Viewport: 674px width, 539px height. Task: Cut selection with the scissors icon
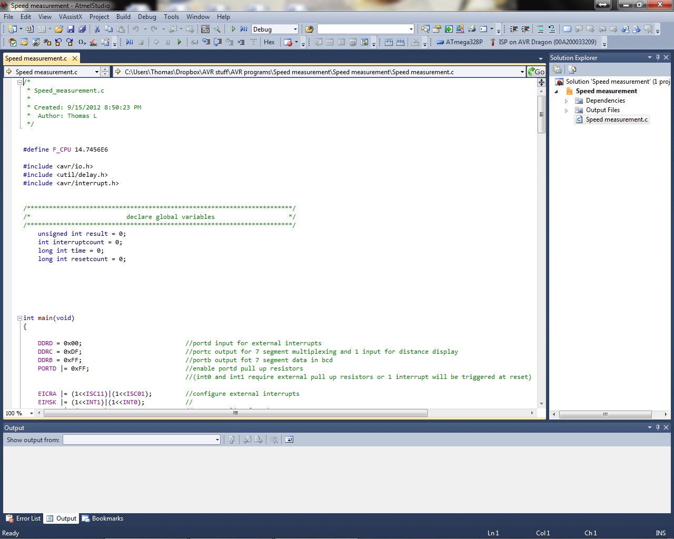pyautogui.click(x=97, y=29)
